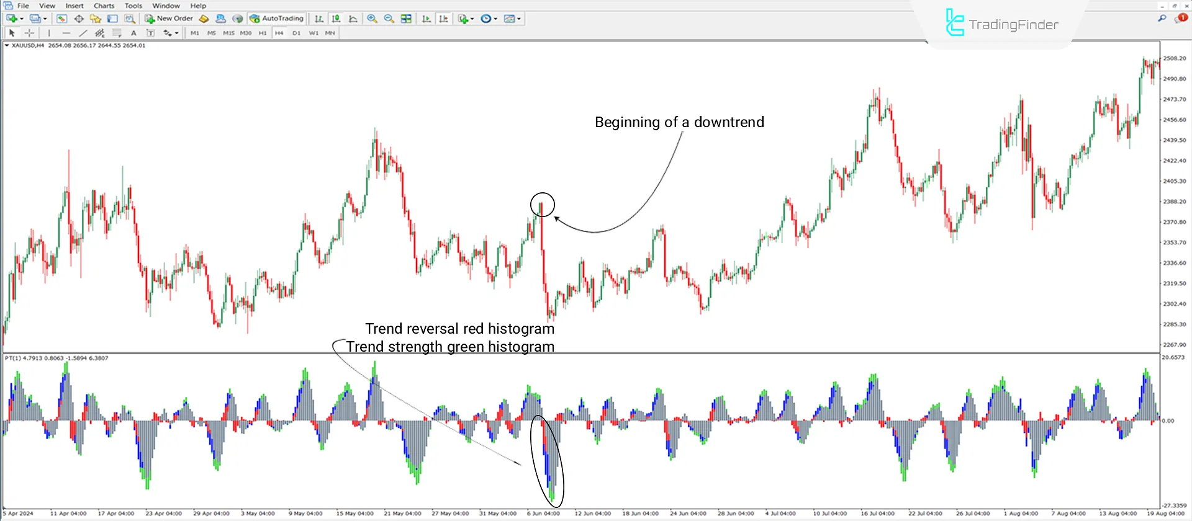Switch to bar chart mode
1192x521 pixels.
click(318, 19)
